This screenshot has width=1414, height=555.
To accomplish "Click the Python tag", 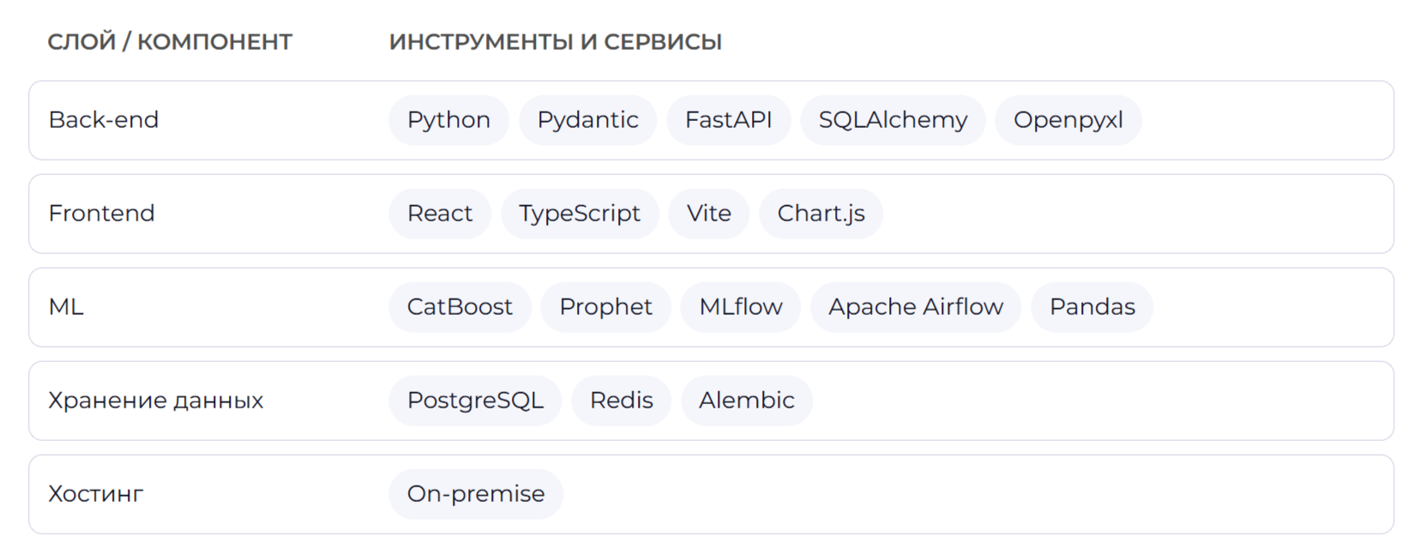I will tap(448, 120).
